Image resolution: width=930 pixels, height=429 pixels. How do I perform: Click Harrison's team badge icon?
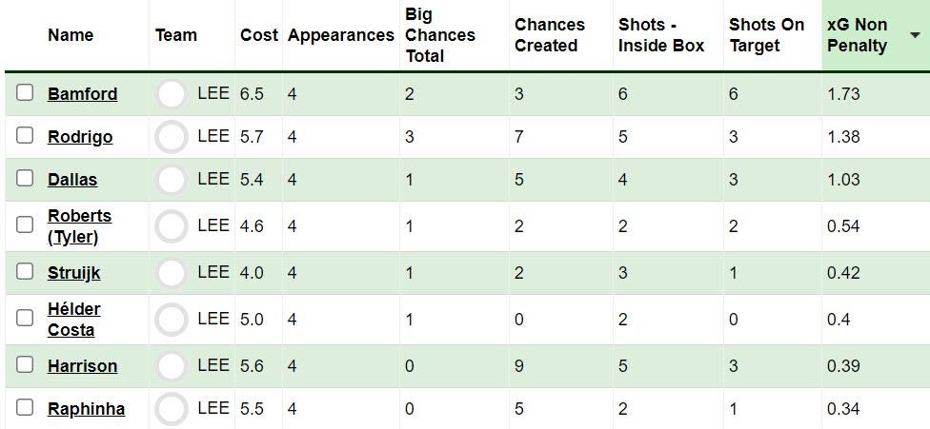pyautogui.click(x=171, y=365)
